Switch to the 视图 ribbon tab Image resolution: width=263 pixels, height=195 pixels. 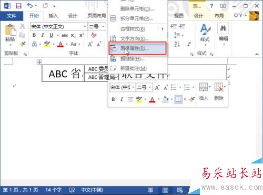point(179,16)
